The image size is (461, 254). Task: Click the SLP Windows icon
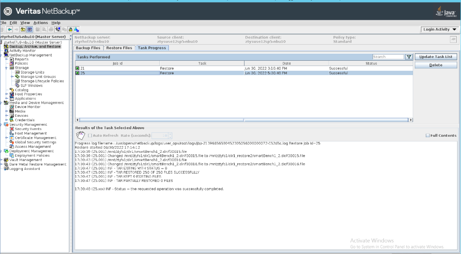click(x=17, y=85)
